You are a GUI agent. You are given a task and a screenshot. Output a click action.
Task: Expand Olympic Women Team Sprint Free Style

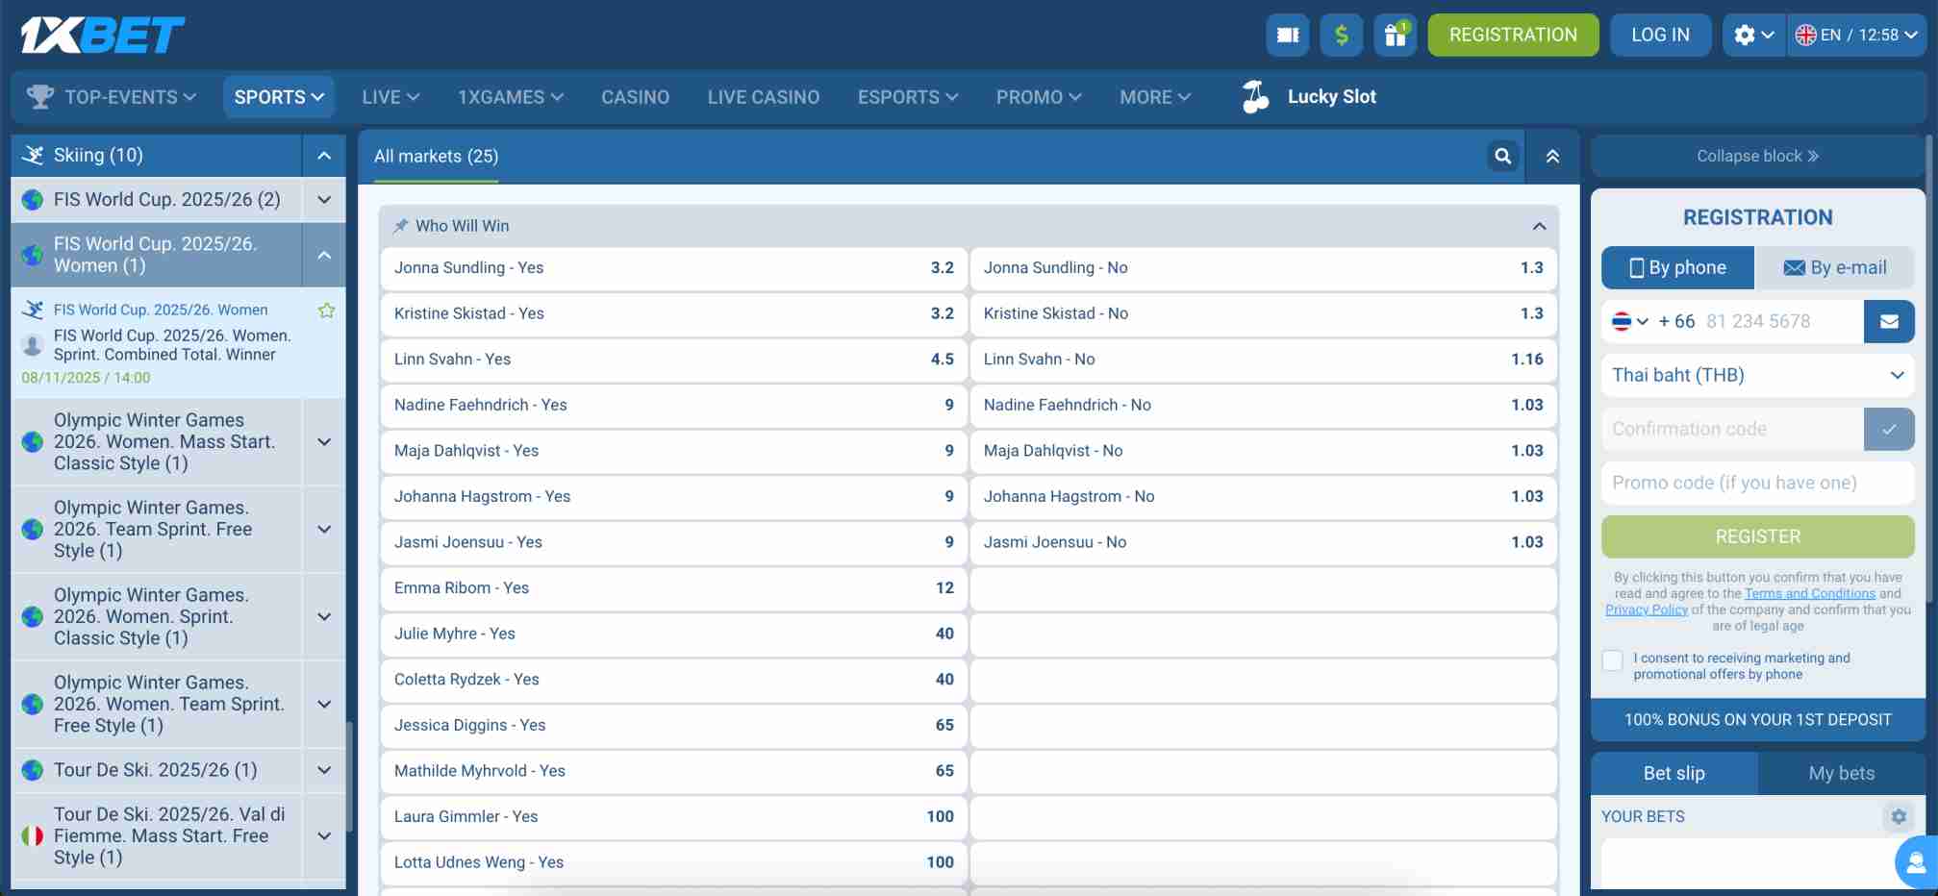[324, 704]
